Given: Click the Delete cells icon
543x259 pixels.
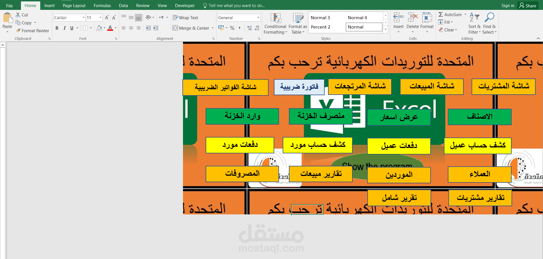Looking at the screenshot, I should click(413, 17).
